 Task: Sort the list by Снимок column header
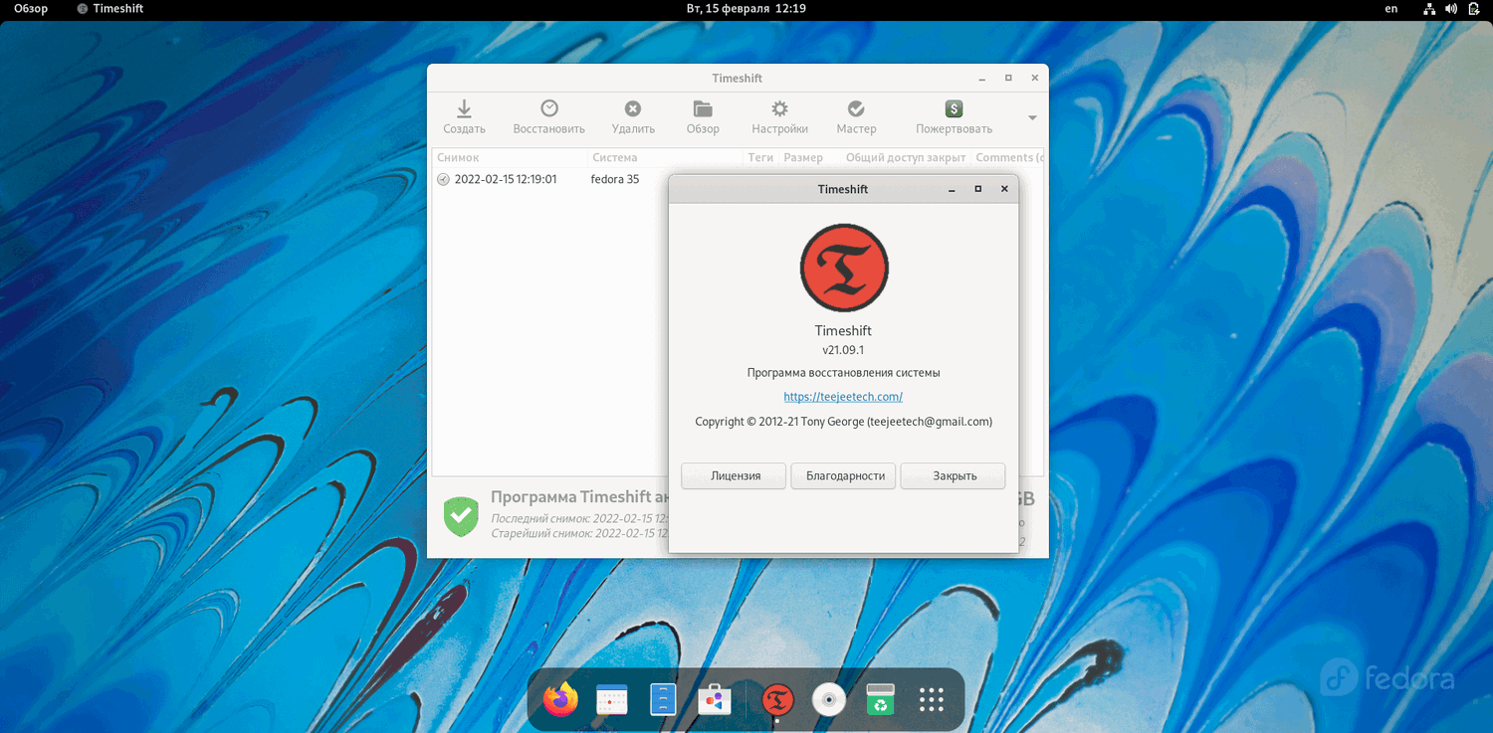[509, 157]
